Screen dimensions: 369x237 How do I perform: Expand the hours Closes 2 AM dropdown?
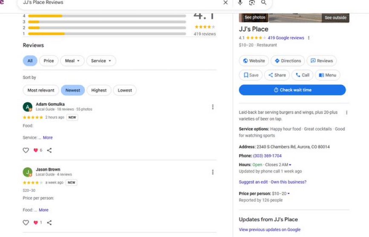pos(278,164)
